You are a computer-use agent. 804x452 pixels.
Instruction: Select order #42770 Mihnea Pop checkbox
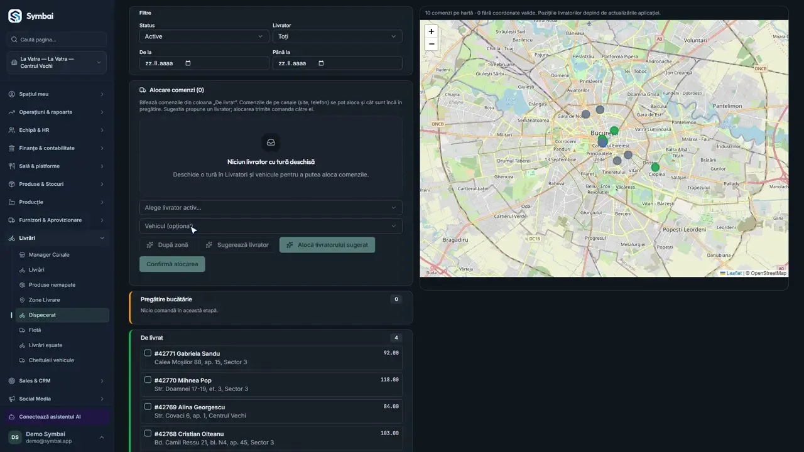[148, 380]
